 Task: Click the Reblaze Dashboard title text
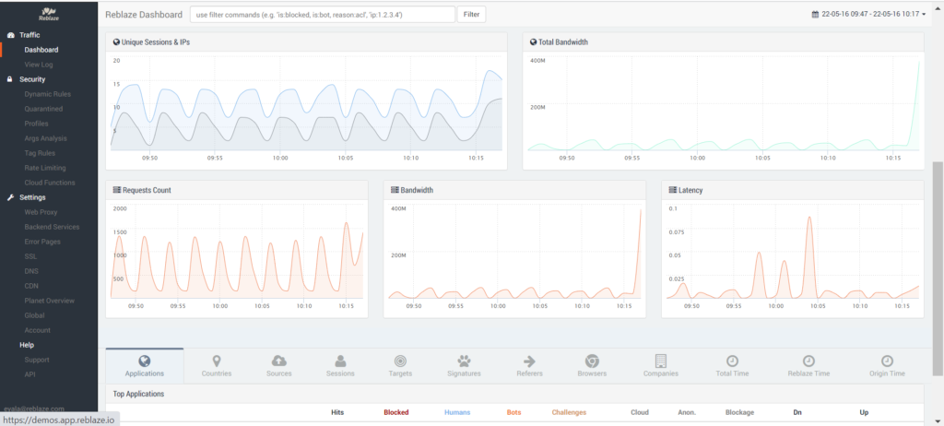click(143, 15)
